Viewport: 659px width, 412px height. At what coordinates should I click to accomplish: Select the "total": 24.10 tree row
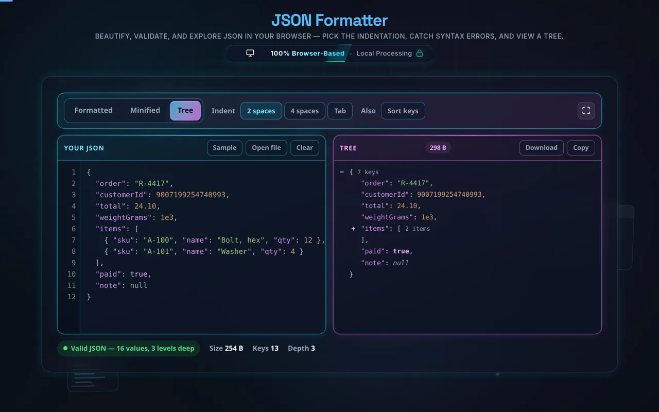click(x=391, y=206)
